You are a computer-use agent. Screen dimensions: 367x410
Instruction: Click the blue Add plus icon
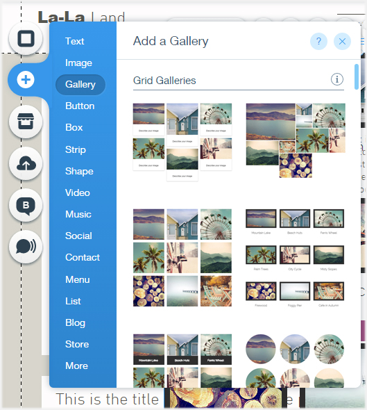[x=26, y=79]
